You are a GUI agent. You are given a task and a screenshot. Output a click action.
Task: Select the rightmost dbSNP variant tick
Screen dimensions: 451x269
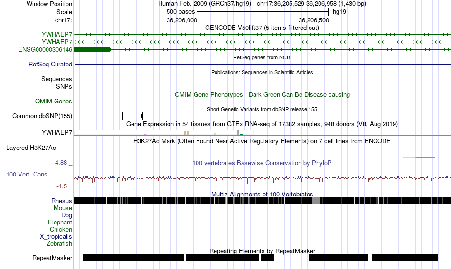(279, 116)
